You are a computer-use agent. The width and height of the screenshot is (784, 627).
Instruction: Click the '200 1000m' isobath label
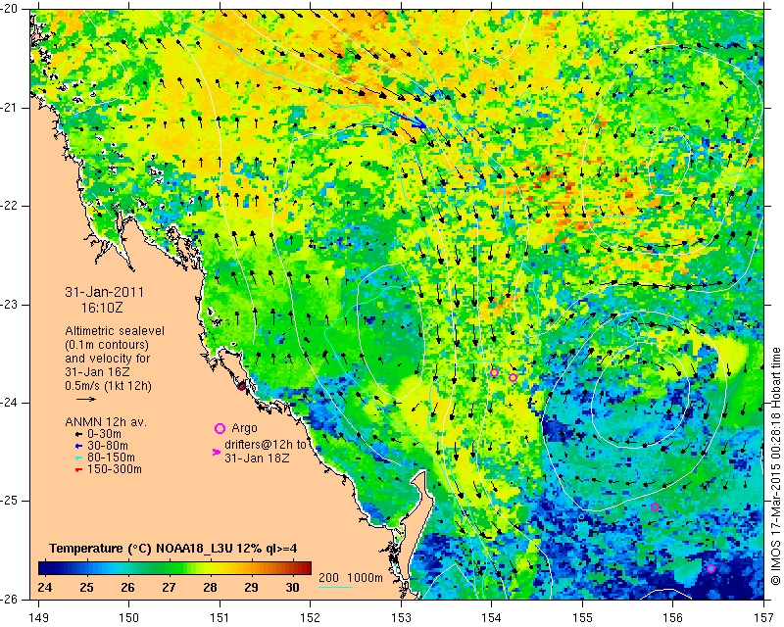[x=351, y=578]
